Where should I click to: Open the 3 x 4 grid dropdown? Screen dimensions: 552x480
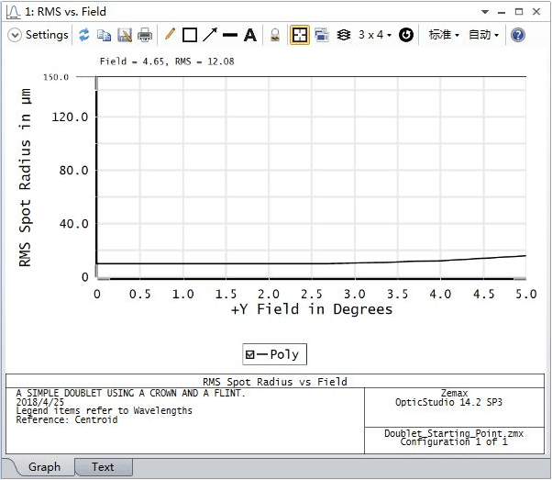coord(375,35)
